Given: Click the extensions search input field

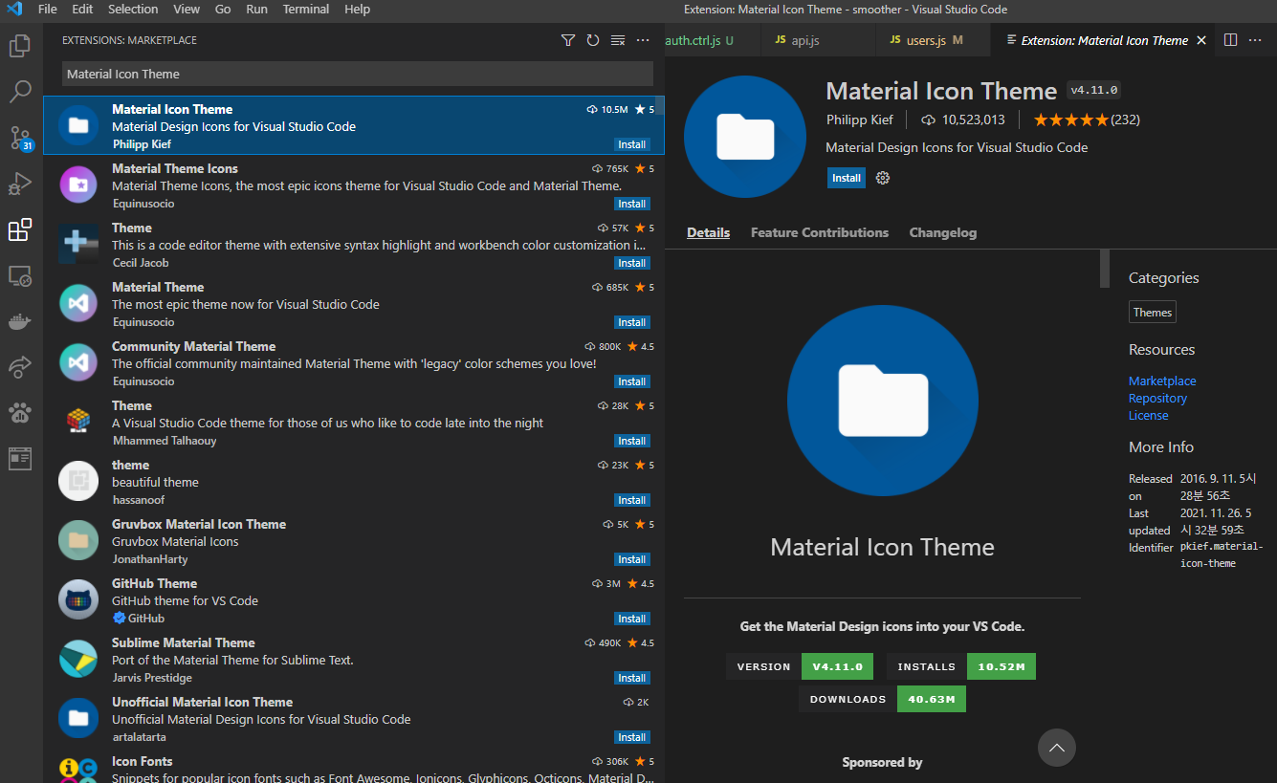Looking at the screenshot, I should coord(358,74).
